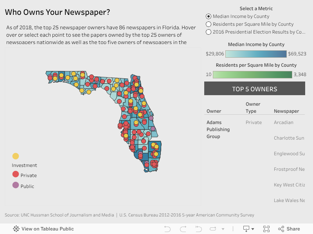Enter full screen mode
Image resolution: width=313 pixels, height=234 pixels.
pyautogui.click(x=266, y=229)
